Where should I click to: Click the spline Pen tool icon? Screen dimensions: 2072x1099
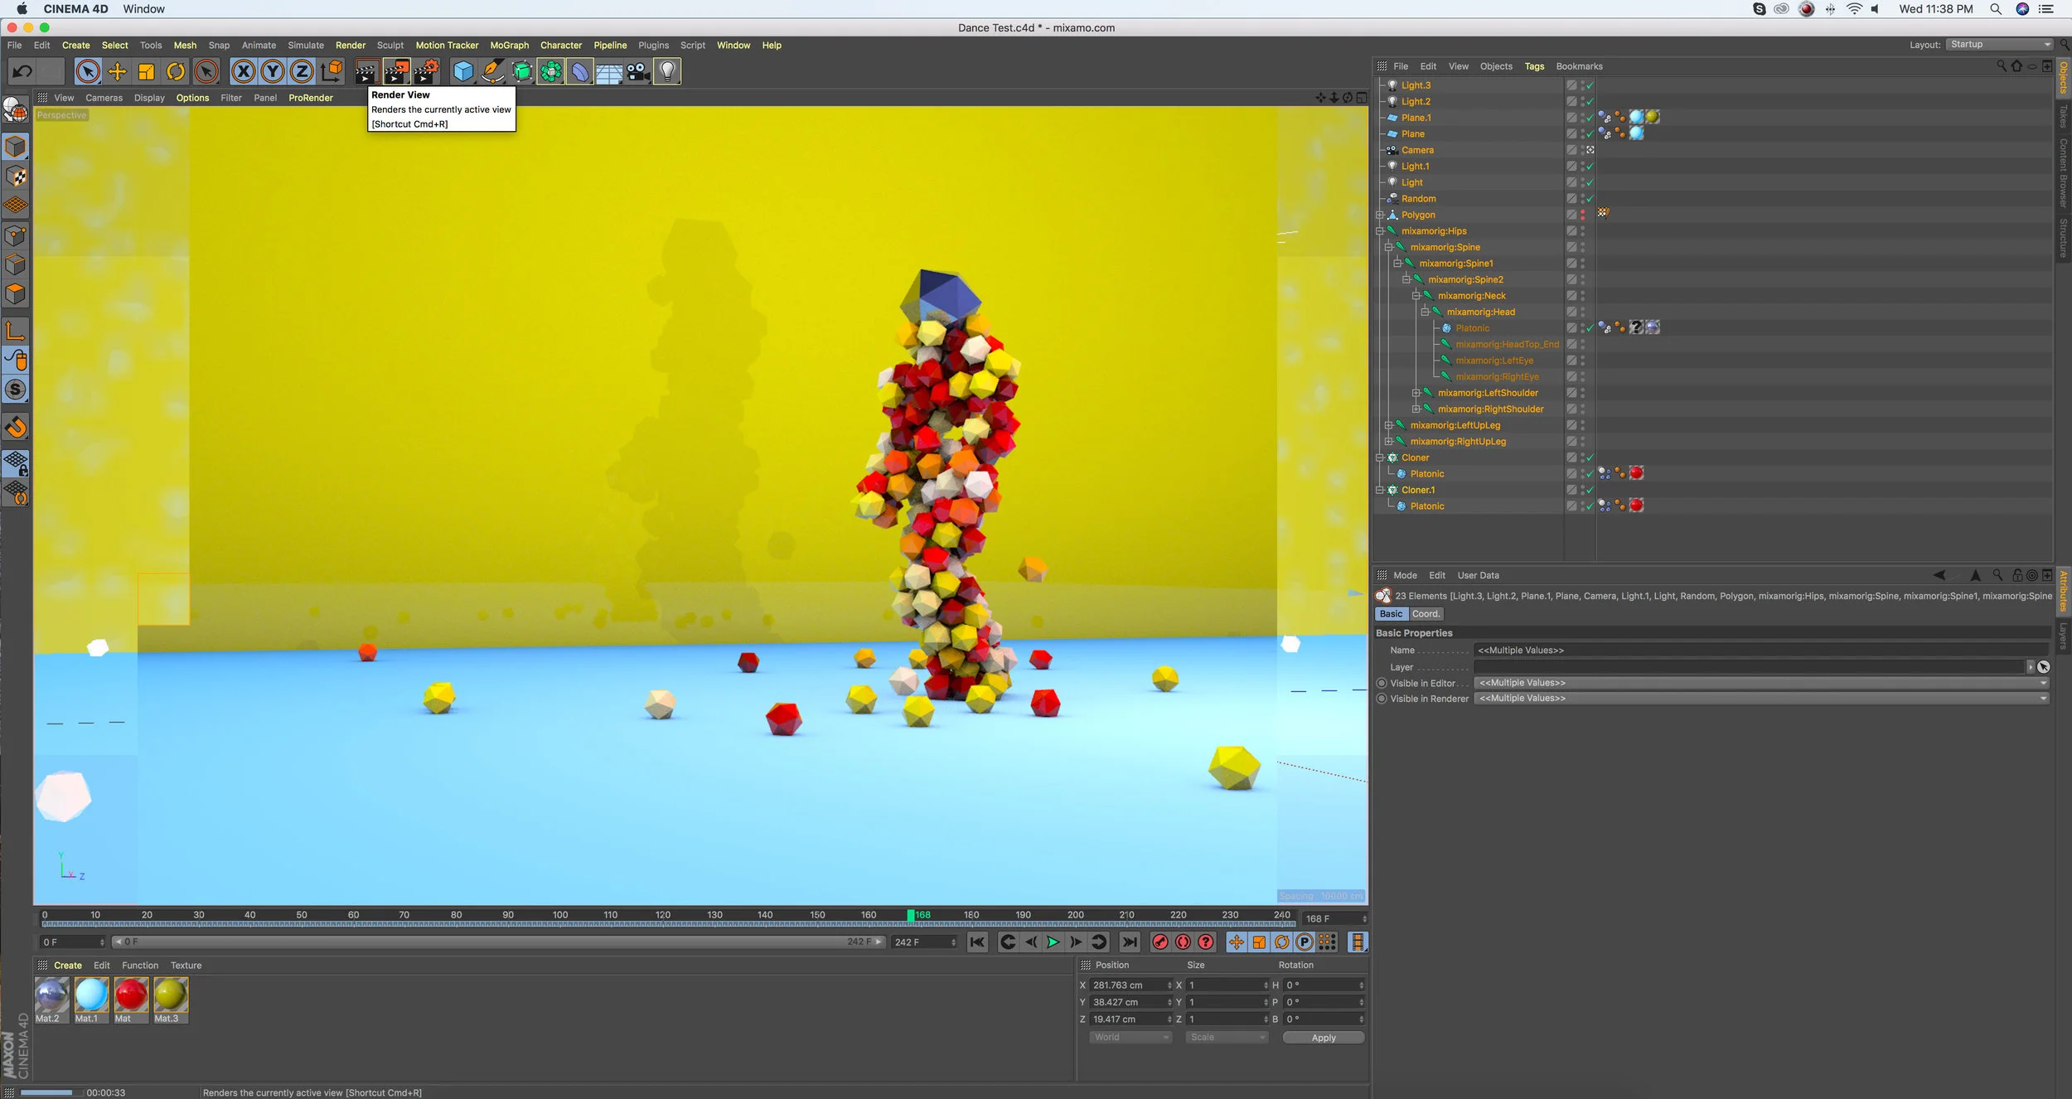coord(493,72)
